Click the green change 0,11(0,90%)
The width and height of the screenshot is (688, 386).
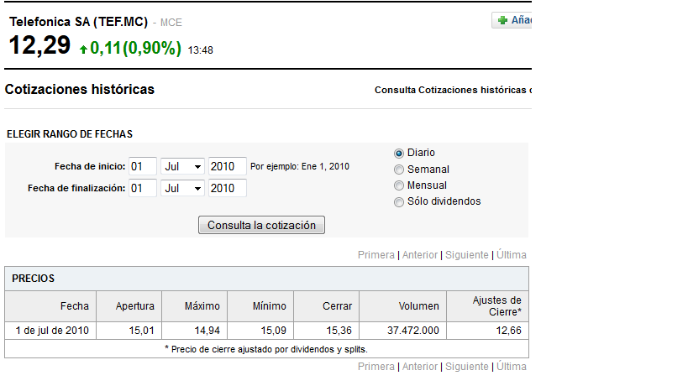coord(135,48)
